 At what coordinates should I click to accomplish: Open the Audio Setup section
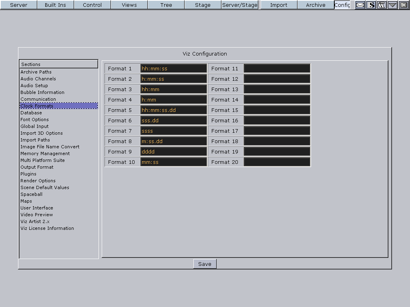(x=34, y=86)
